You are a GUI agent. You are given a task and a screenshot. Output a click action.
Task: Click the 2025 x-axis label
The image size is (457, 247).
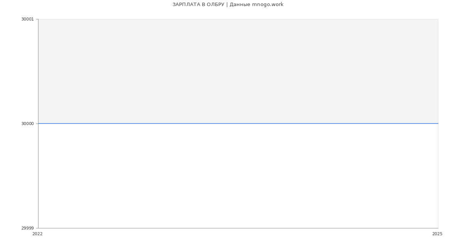(x=437, y=234)
